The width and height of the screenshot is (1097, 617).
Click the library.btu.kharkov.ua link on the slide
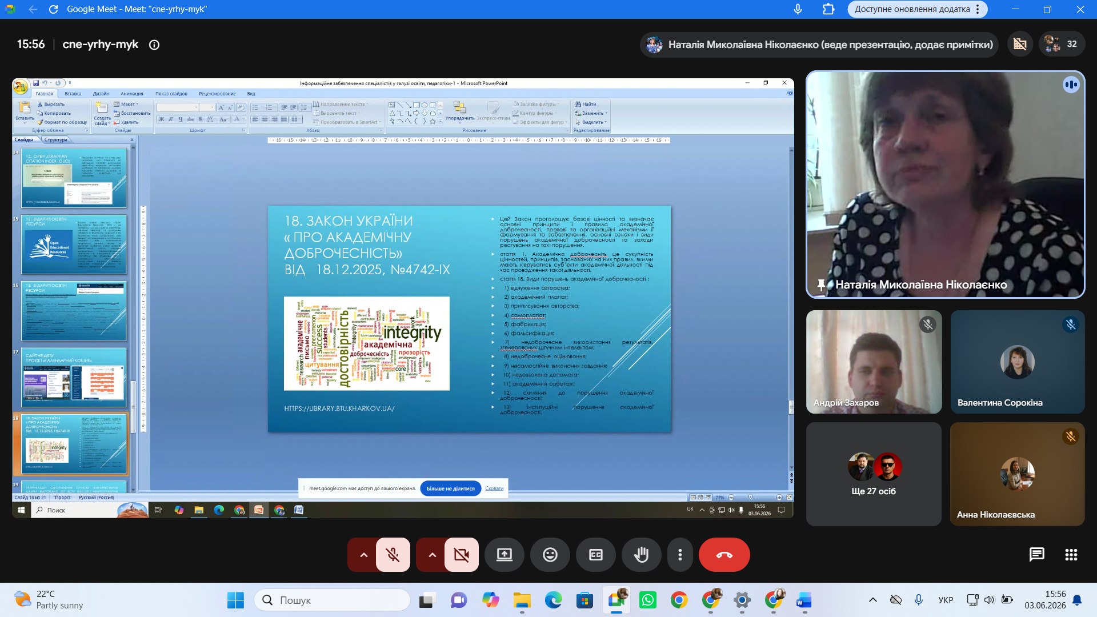[339, 408]
